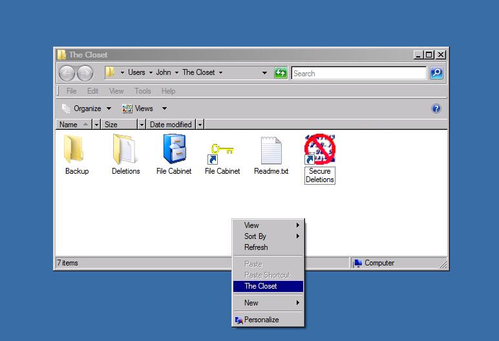499x341 pixels.
Task: Click the blue Search magnifier button
Action: click(436, 73)
